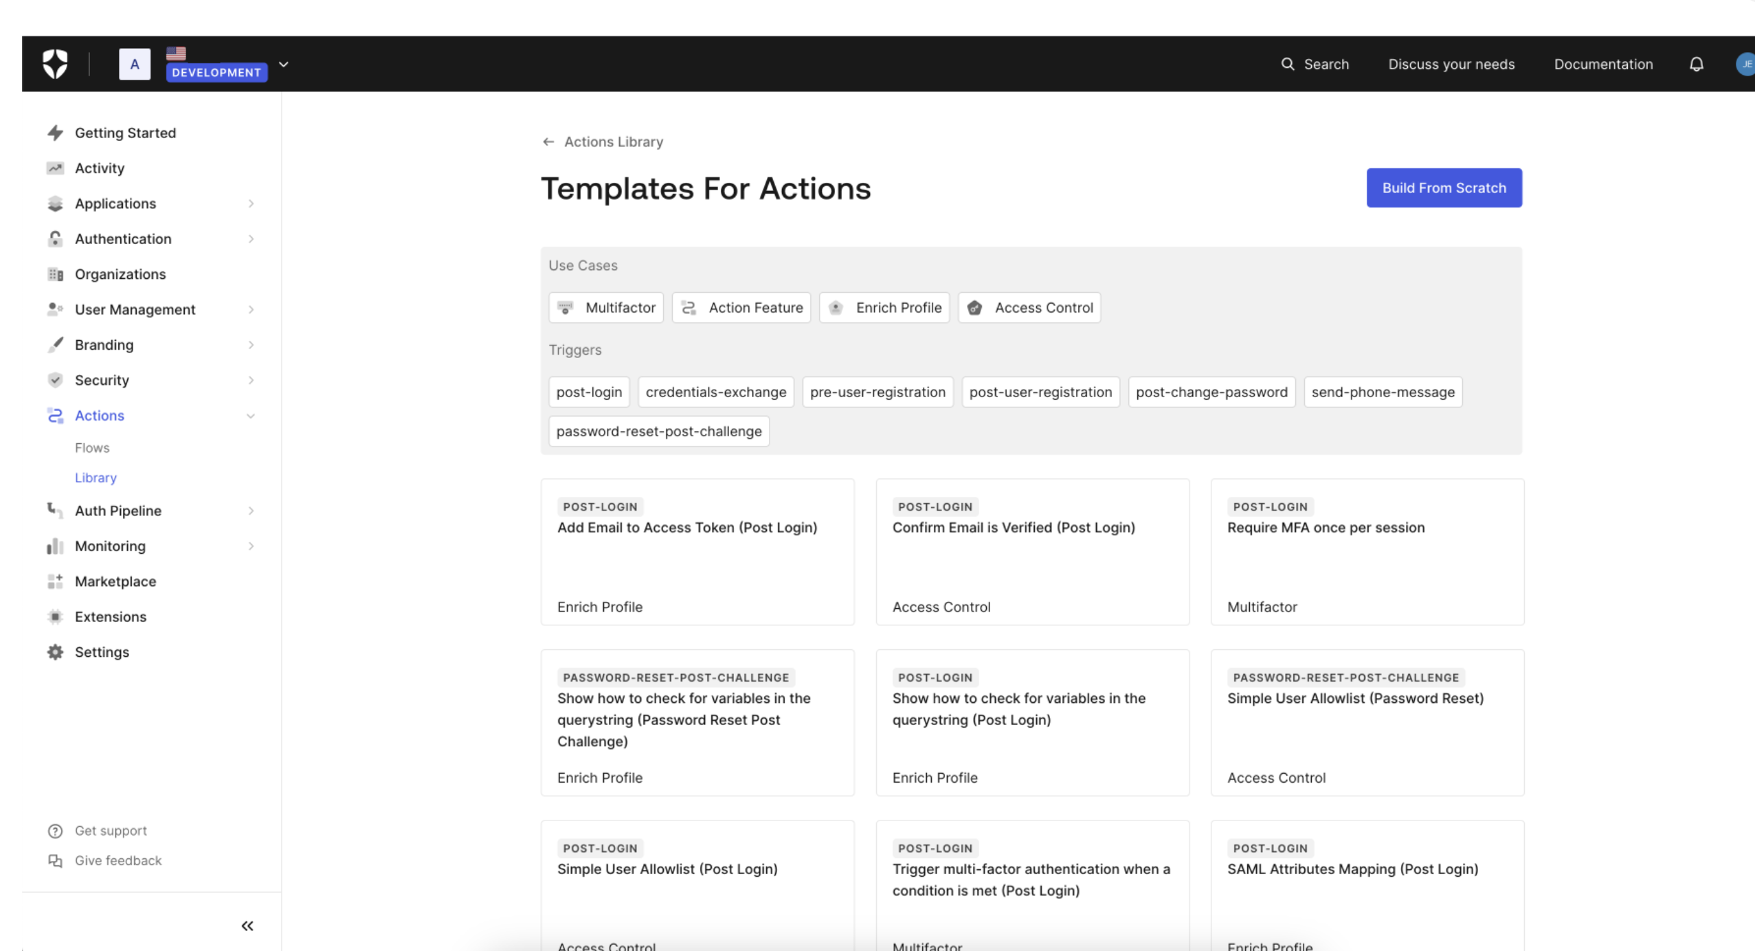Click the Auth0 shield logo icon
The width and height of the screenshot is (1755, 951).
[x=54, y=63]
